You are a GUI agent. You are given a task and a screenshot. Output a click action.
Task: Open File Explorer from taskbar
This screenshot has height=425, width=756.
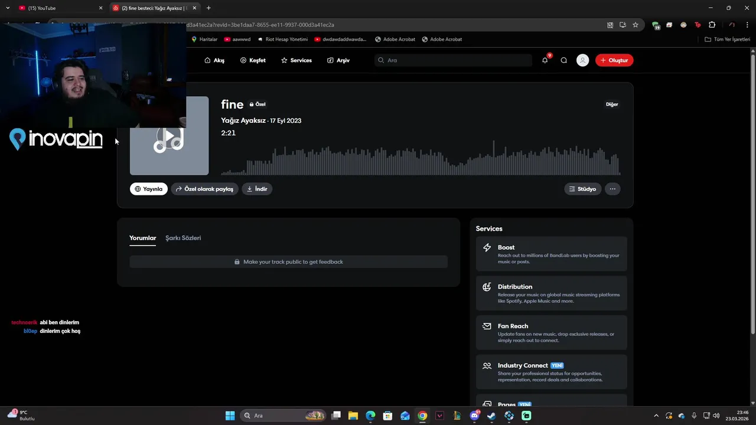[353, 416]
